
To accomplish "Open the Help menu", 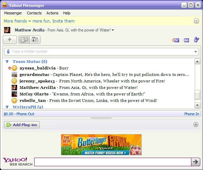I will [67, 13].
